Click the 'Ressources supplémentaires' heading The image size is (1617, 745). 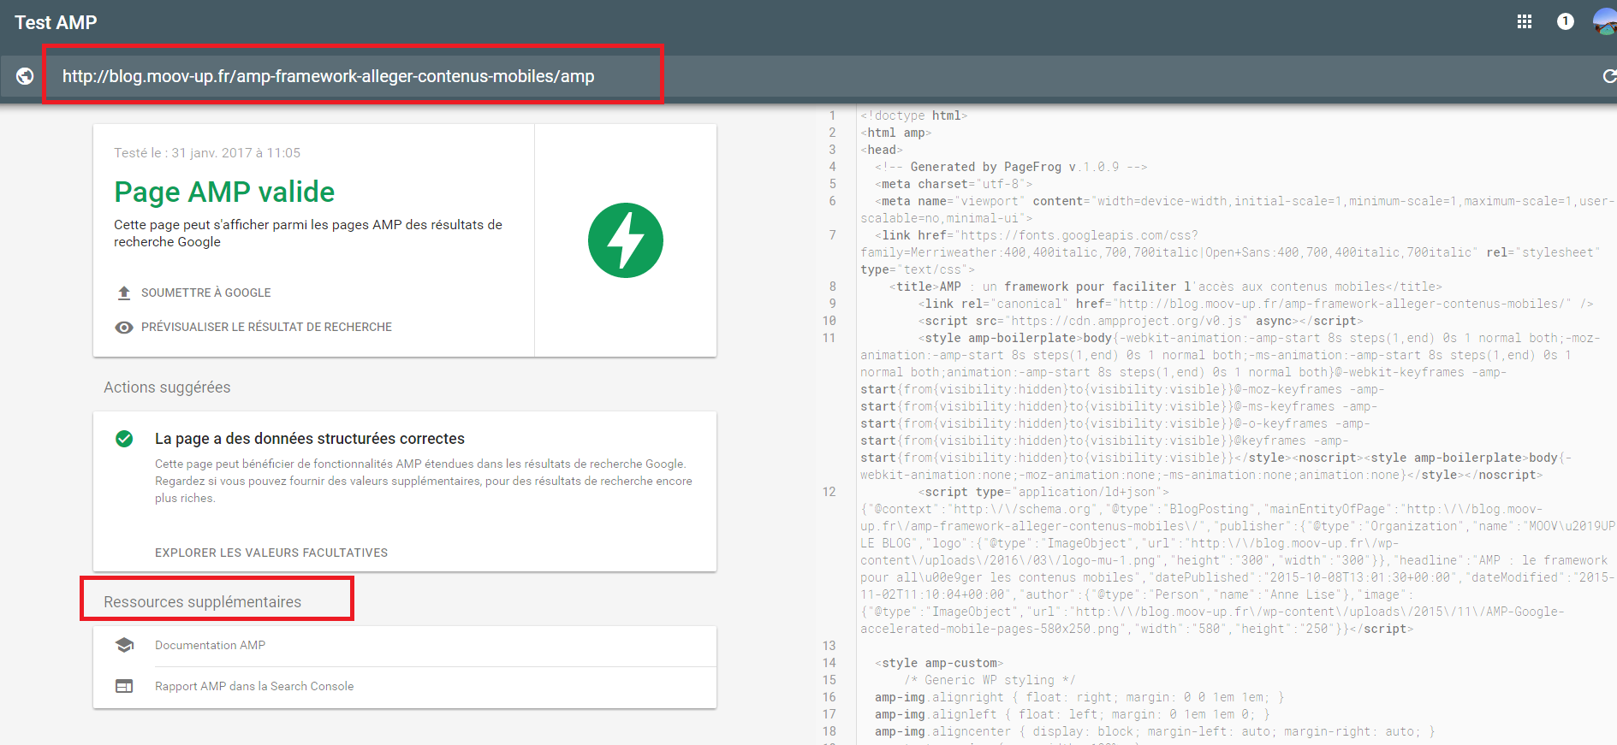pos(202,602)
